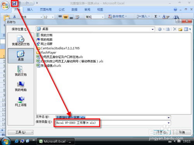Select 桌面 in places bar
This screenshot has height=145, width=194.
[x=21, y=56]
